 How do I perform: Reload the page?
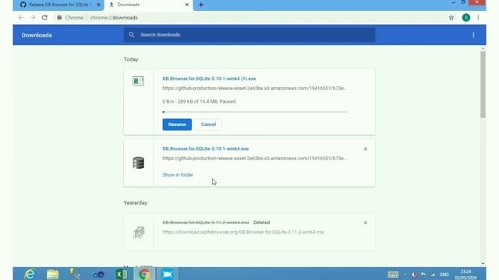[x=44, y=18]
